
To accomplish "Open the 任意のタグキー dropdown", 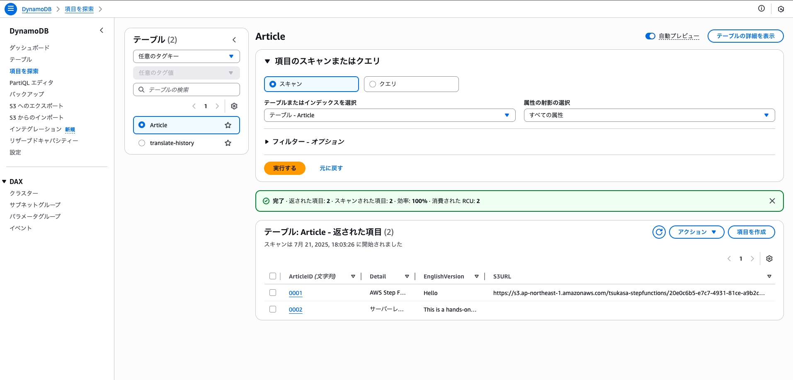I will (x=186, y=56).
